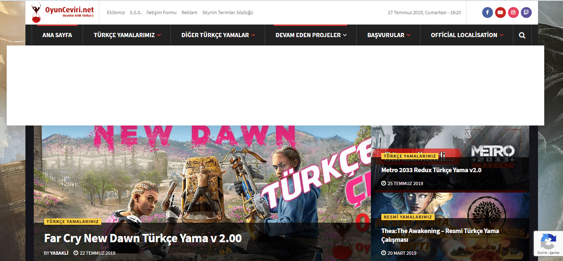Expand OFFICIAL LOCALISATION chevron
Viewport: 563px width, 261px height.
point(501,35)
